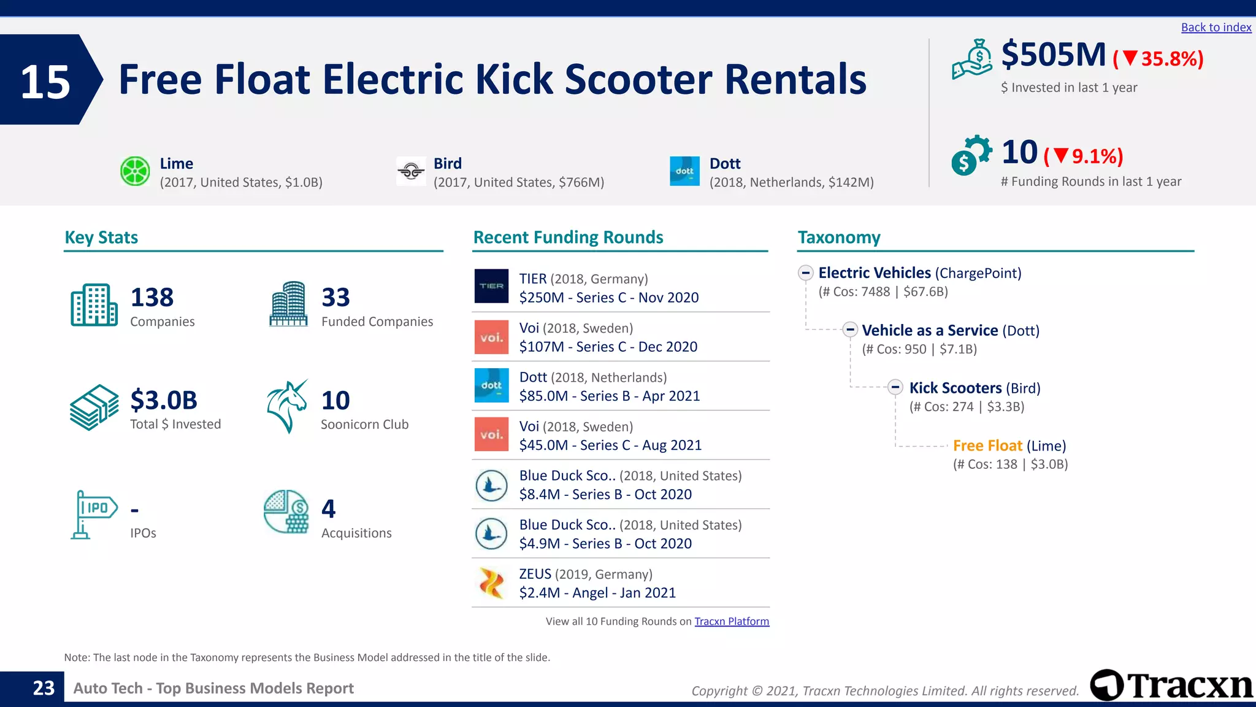Click Blue Duck logo for $4.9M round

(491, 534)
